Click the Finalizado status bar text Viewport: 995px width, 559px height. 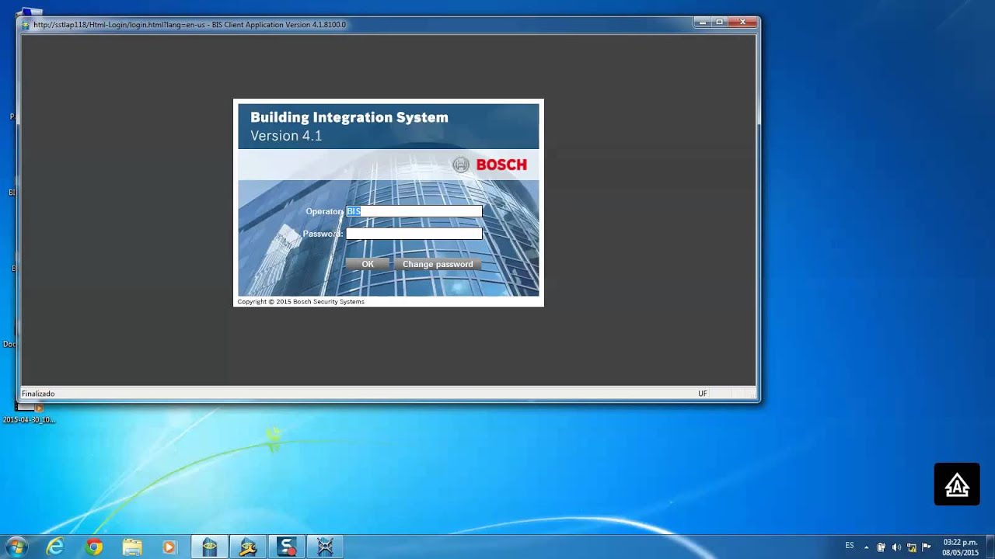tap(38, 394)
